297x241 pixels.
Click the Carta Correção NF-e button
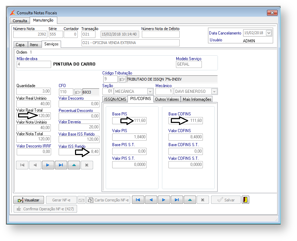tap(108, 200)
